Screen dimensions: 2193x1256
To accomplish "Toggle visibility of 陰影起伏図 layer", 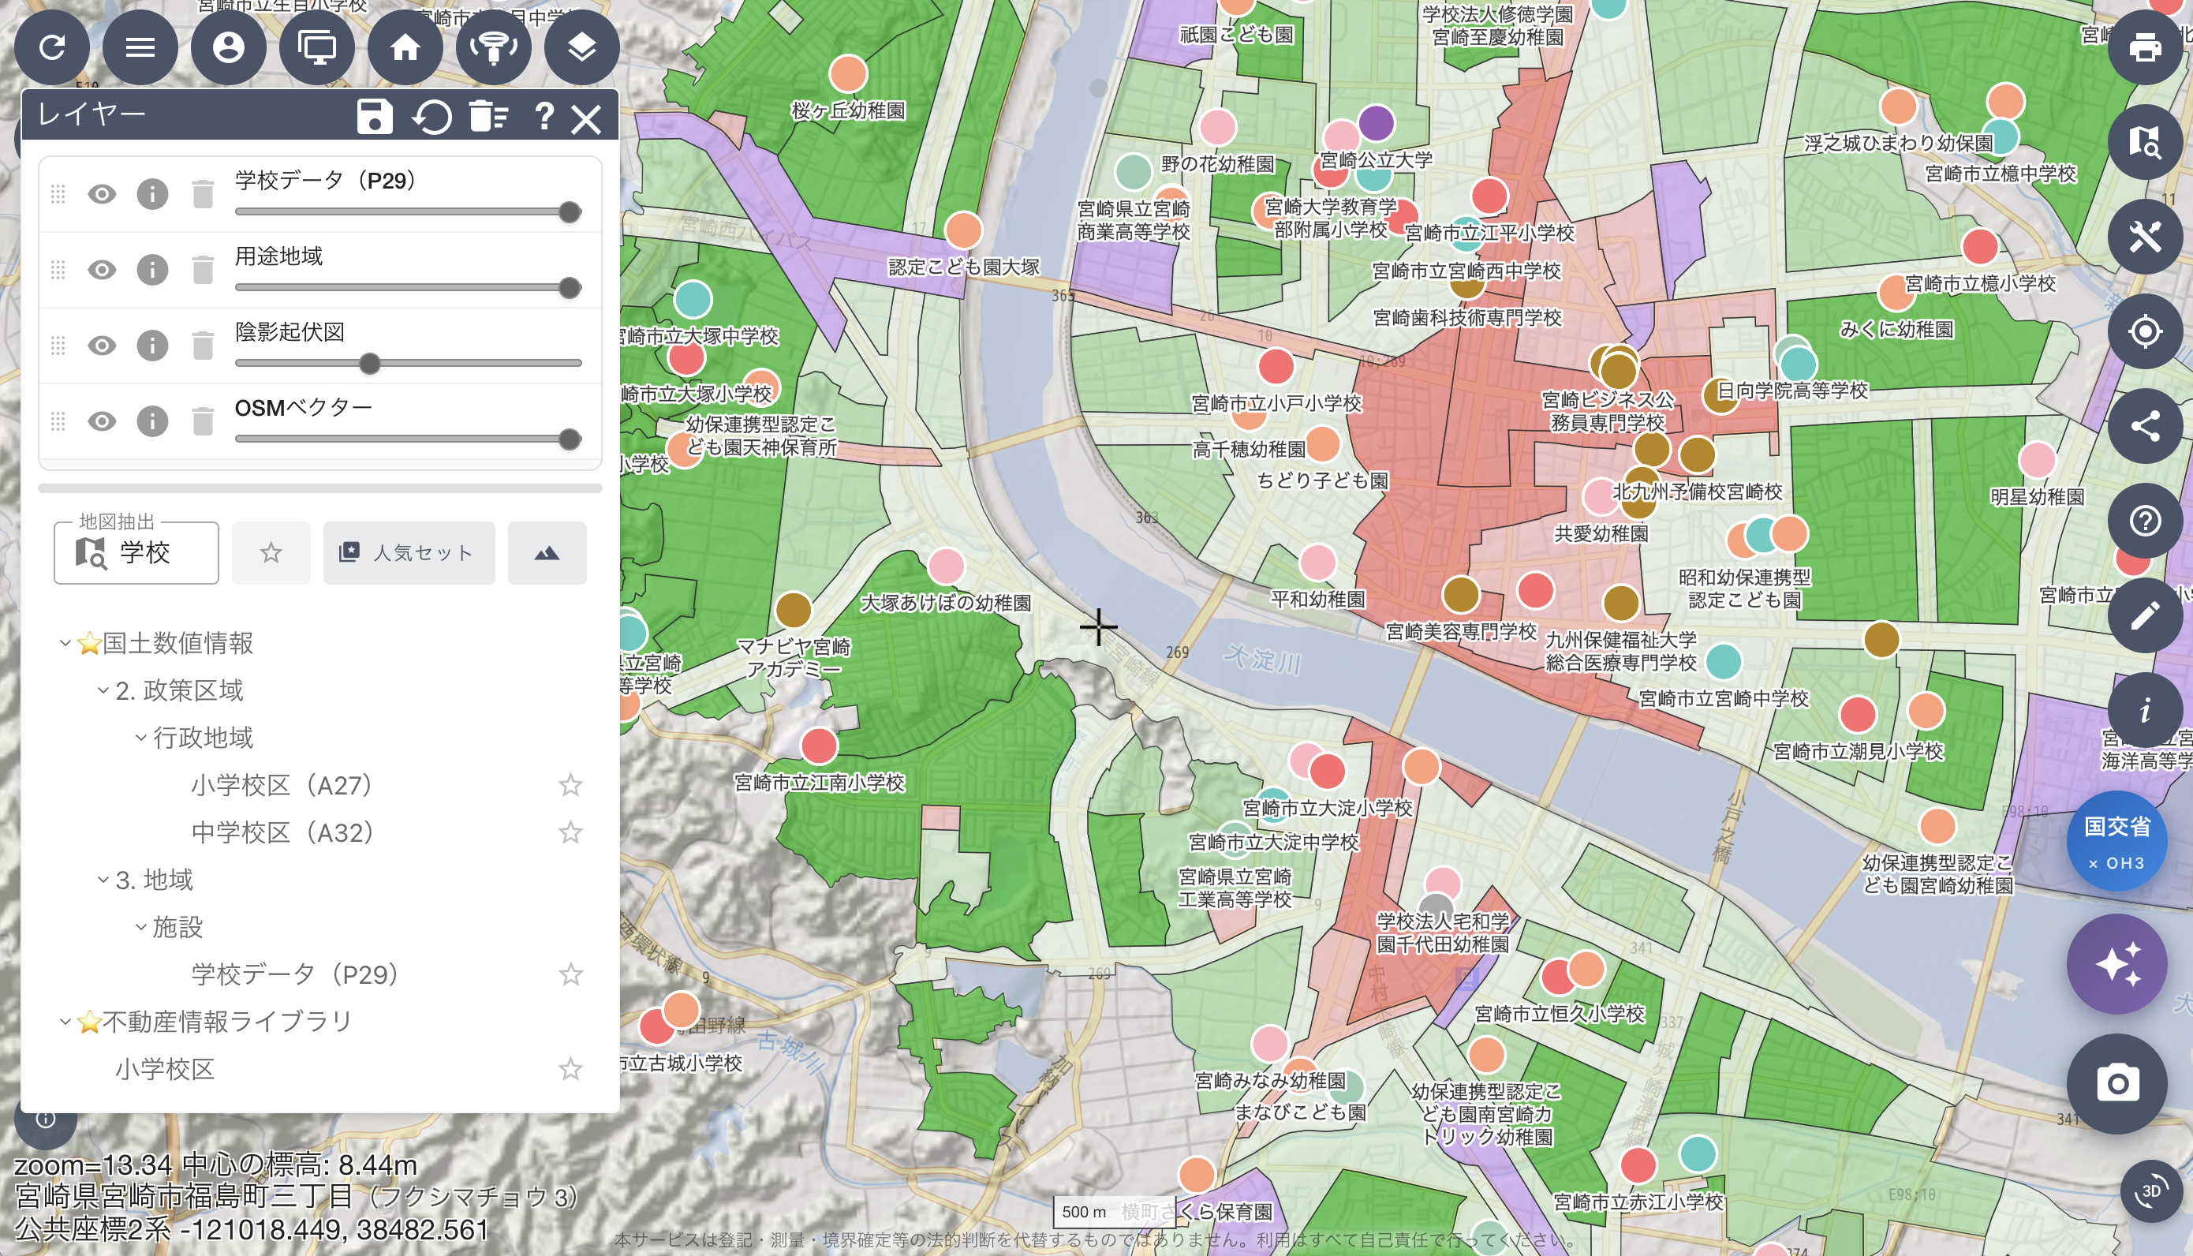I will click(102, 346).
